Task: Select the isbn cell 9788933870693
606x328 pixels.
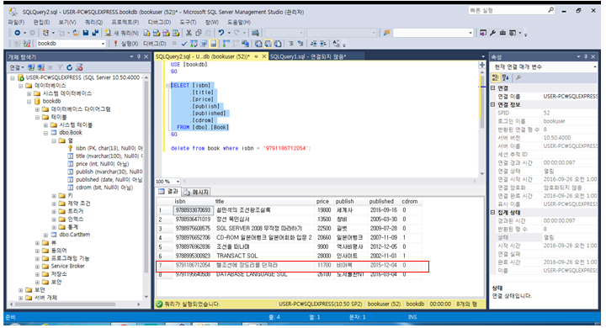Action: 193,210
